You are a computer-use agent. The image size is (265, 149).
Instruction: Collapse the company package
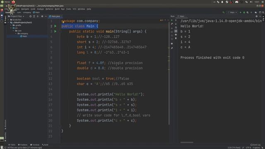16,34
